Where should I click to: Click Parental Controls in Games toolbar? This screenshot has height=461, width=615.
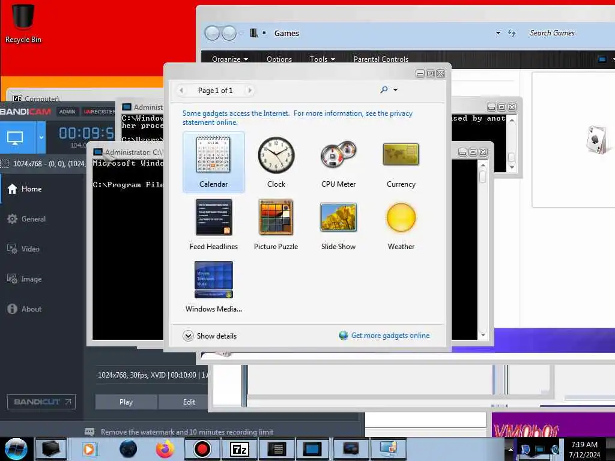(x=381, y=59)
